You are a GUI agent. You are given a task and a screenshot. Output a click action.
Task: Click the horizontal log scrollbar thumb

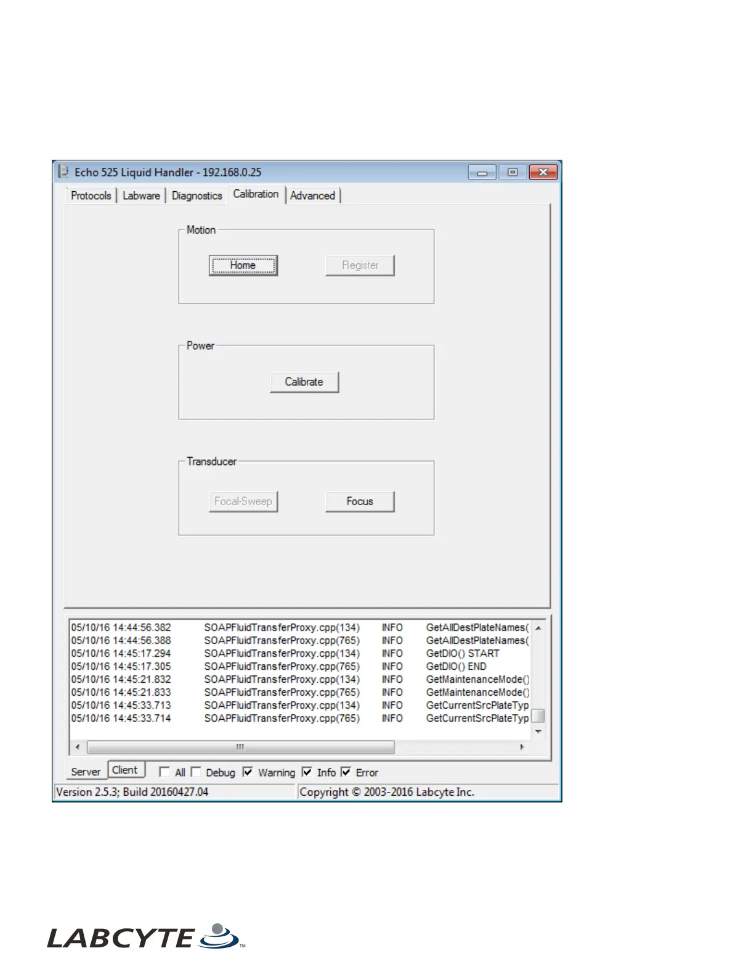(241, 747)
